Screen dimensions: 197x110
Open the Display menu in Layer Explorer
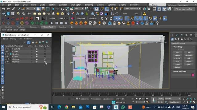click(13, 39)
